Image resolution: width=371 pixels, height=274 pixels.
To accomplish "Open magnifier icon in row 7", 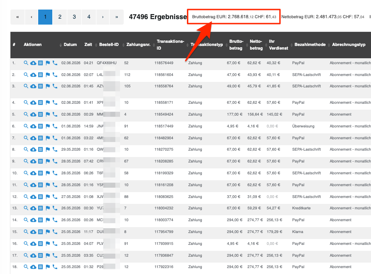I will (26, 138).
